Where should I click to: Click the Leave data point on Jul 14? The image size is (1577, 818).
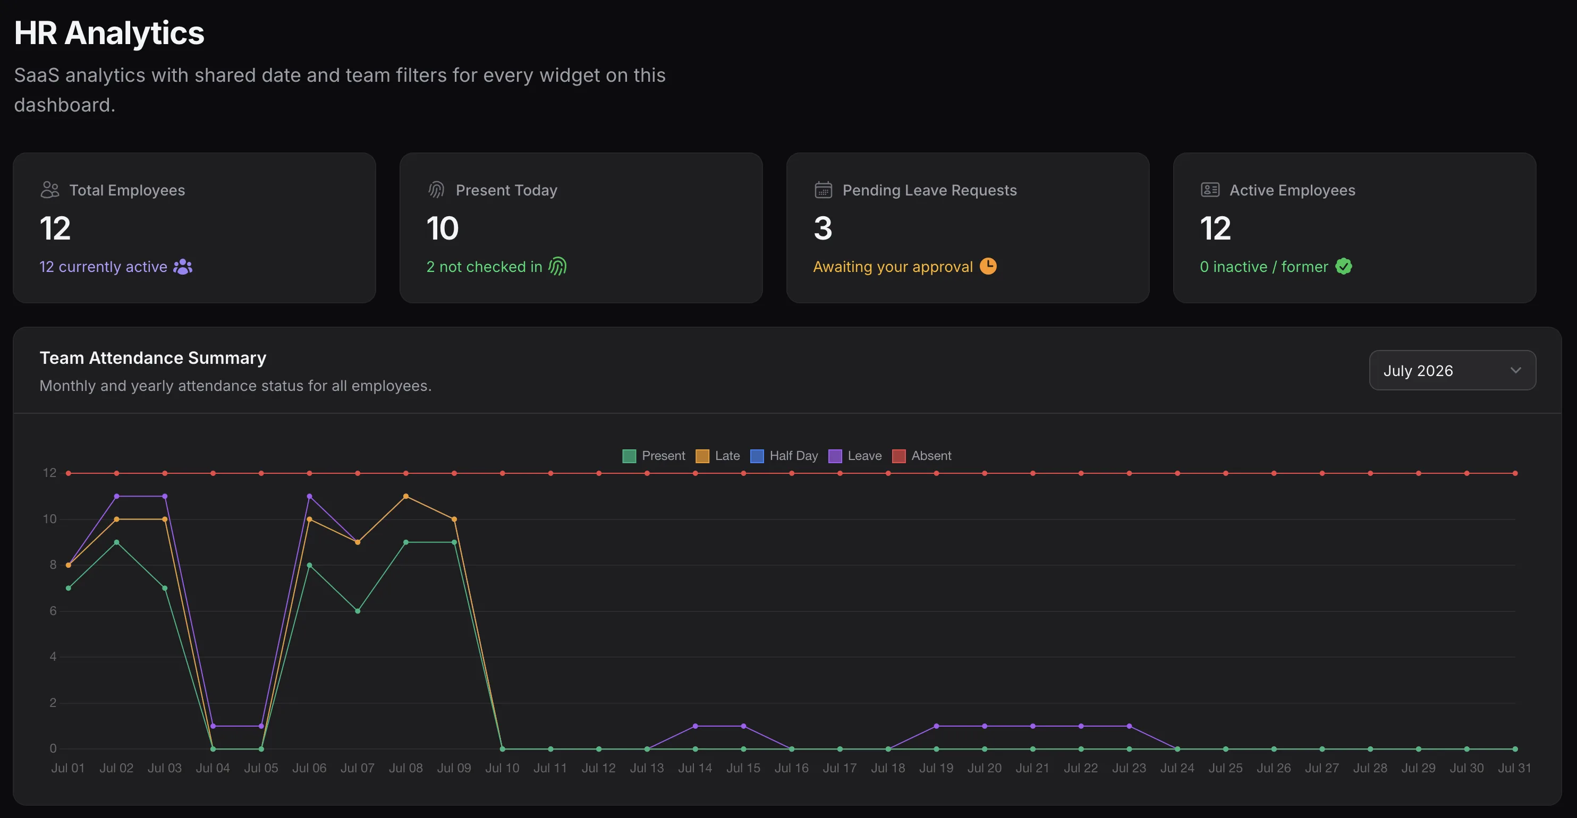[x=696, y=726]
